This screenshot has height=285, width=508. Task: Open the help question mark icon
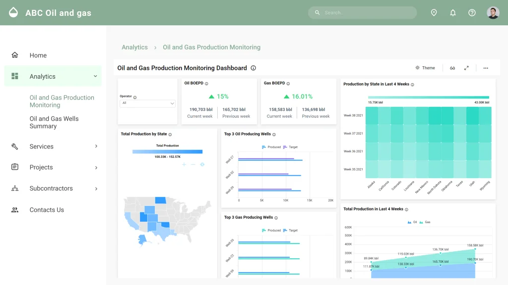pyautogui.click(x=472, y=12)
